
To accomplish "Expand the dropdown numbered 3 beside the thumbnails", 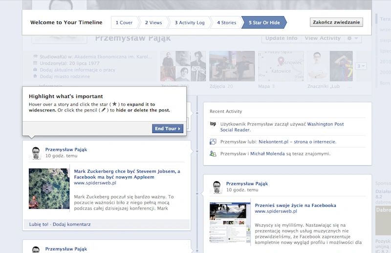I will (361, 66).
